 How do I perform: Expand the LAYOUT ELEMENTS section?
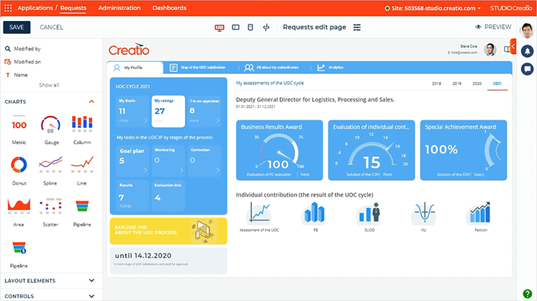pyautogui.click(x=91, y=280)
